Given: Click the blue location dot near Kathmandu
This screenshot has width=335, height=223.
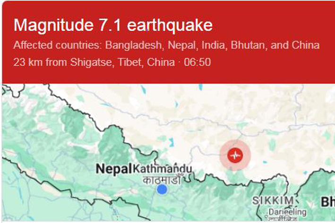Looking at the screenshot, I should click(162, 189).
